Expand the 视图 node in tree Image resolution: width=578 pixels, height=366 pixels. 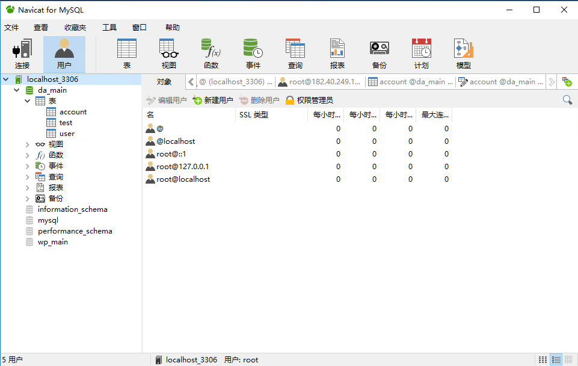27,144
